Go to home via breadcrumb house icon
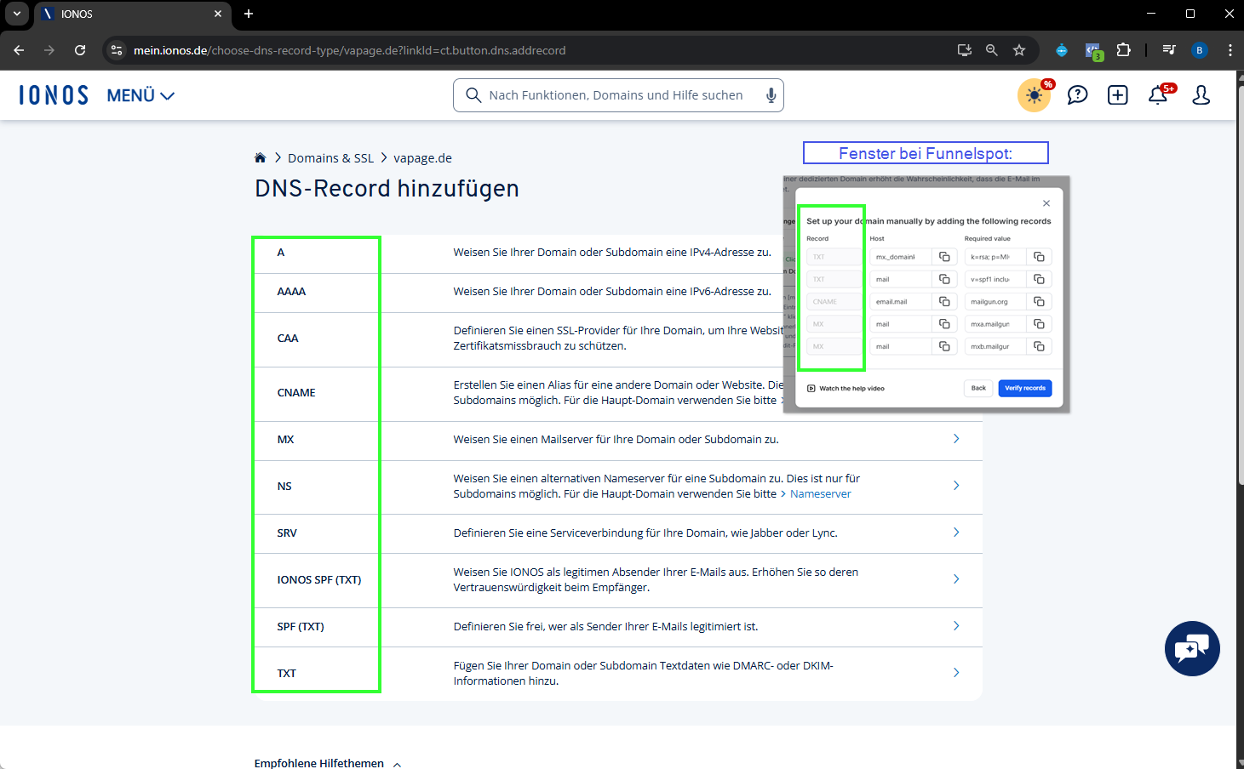This screenshot has height=769, width=1244. (x=261, y=157)
